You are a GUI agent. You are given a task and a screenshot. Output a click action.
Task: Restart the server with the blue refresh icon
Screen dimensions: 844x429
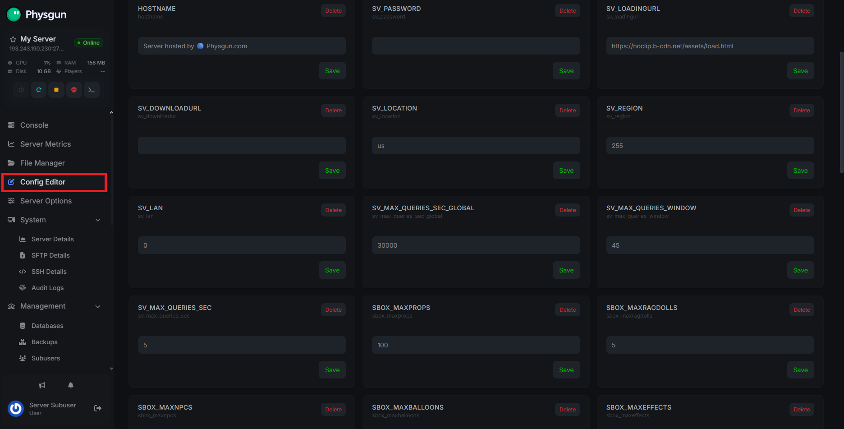(39, 90)
